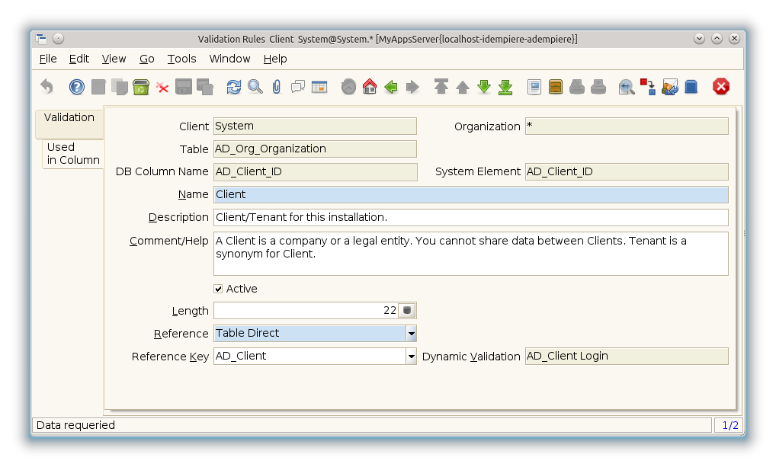Click the History records clock icon

point(348,87)
